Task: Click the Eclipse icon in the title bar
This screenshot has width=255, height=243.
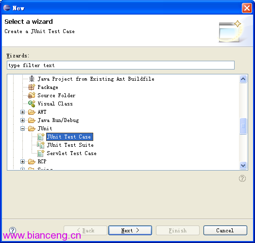Action: click(7, 8)
